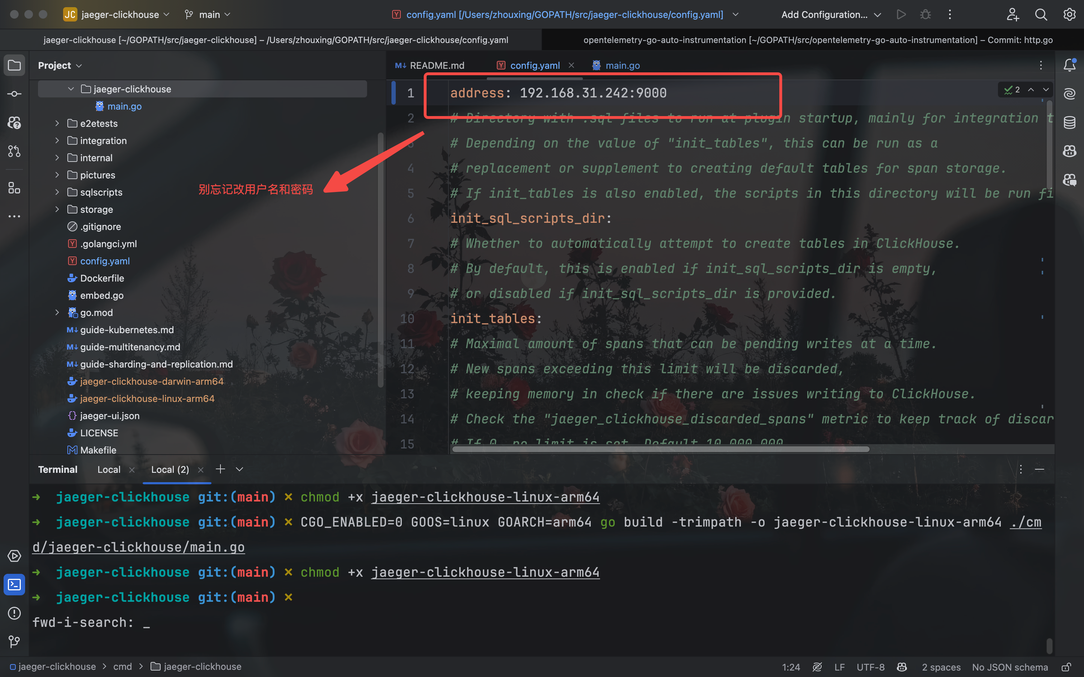
Task: Open the Pull Requests tool window
Action: click(14, 151)
